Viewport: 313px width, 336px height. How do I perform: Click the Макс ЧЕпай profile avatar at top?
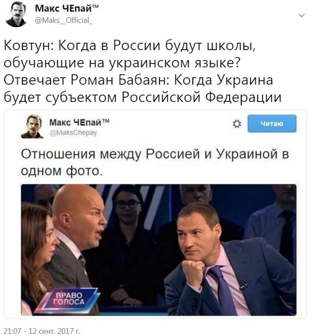pyautogui.click(x=16, y=15)
